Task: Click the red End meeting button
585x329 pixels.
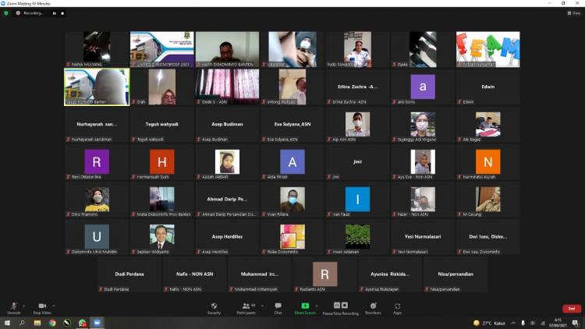Action: tap(572, 309)
